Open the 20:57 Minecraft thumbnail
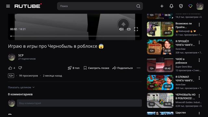The image size is (208, 117). pyautogui.click(x=160, y=29)
